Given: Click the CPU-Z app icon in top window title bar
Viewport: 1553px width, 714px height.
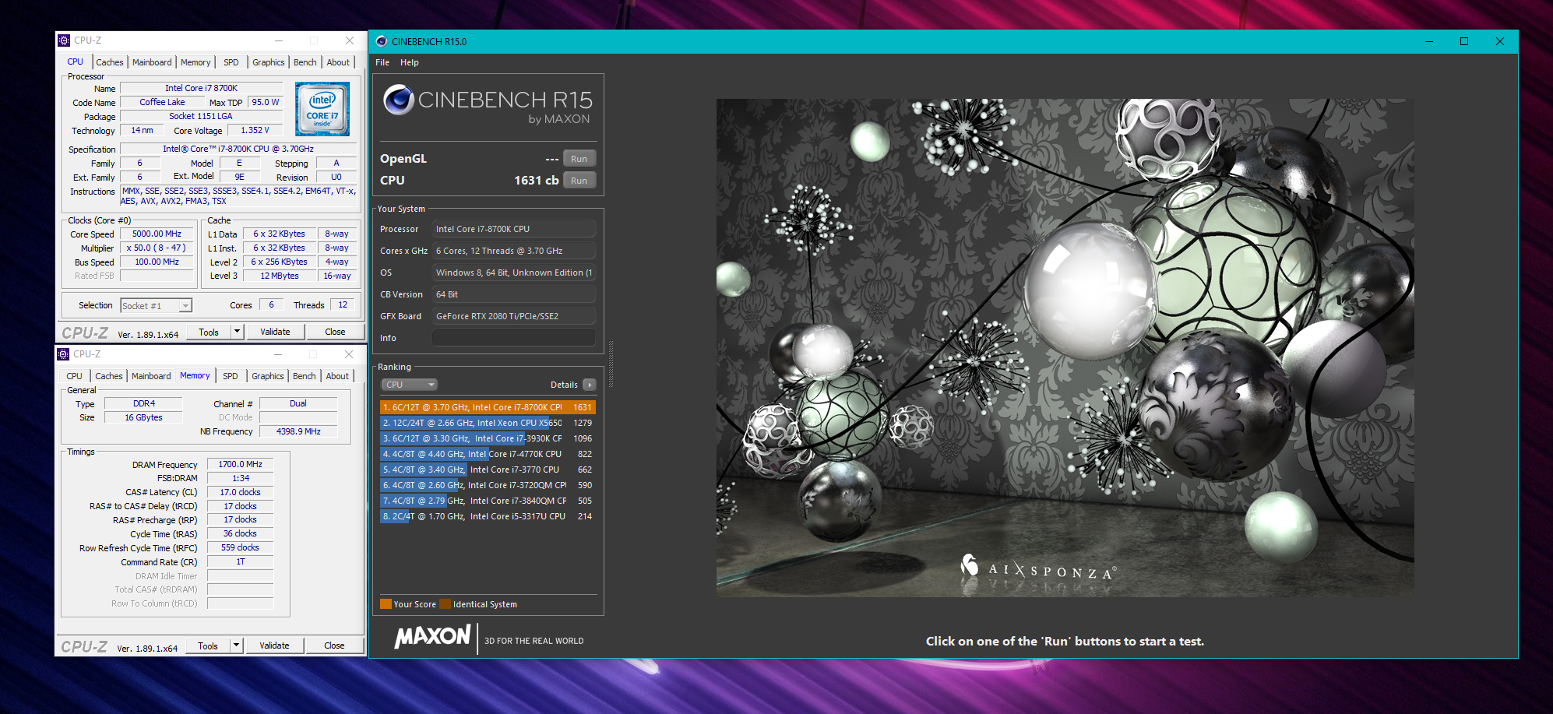Looking at the screenshot, I should (64, 40).
